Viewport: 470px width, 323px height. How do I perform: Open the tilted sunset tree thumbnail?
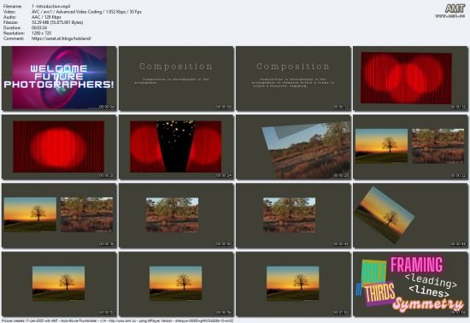point(411,215)
